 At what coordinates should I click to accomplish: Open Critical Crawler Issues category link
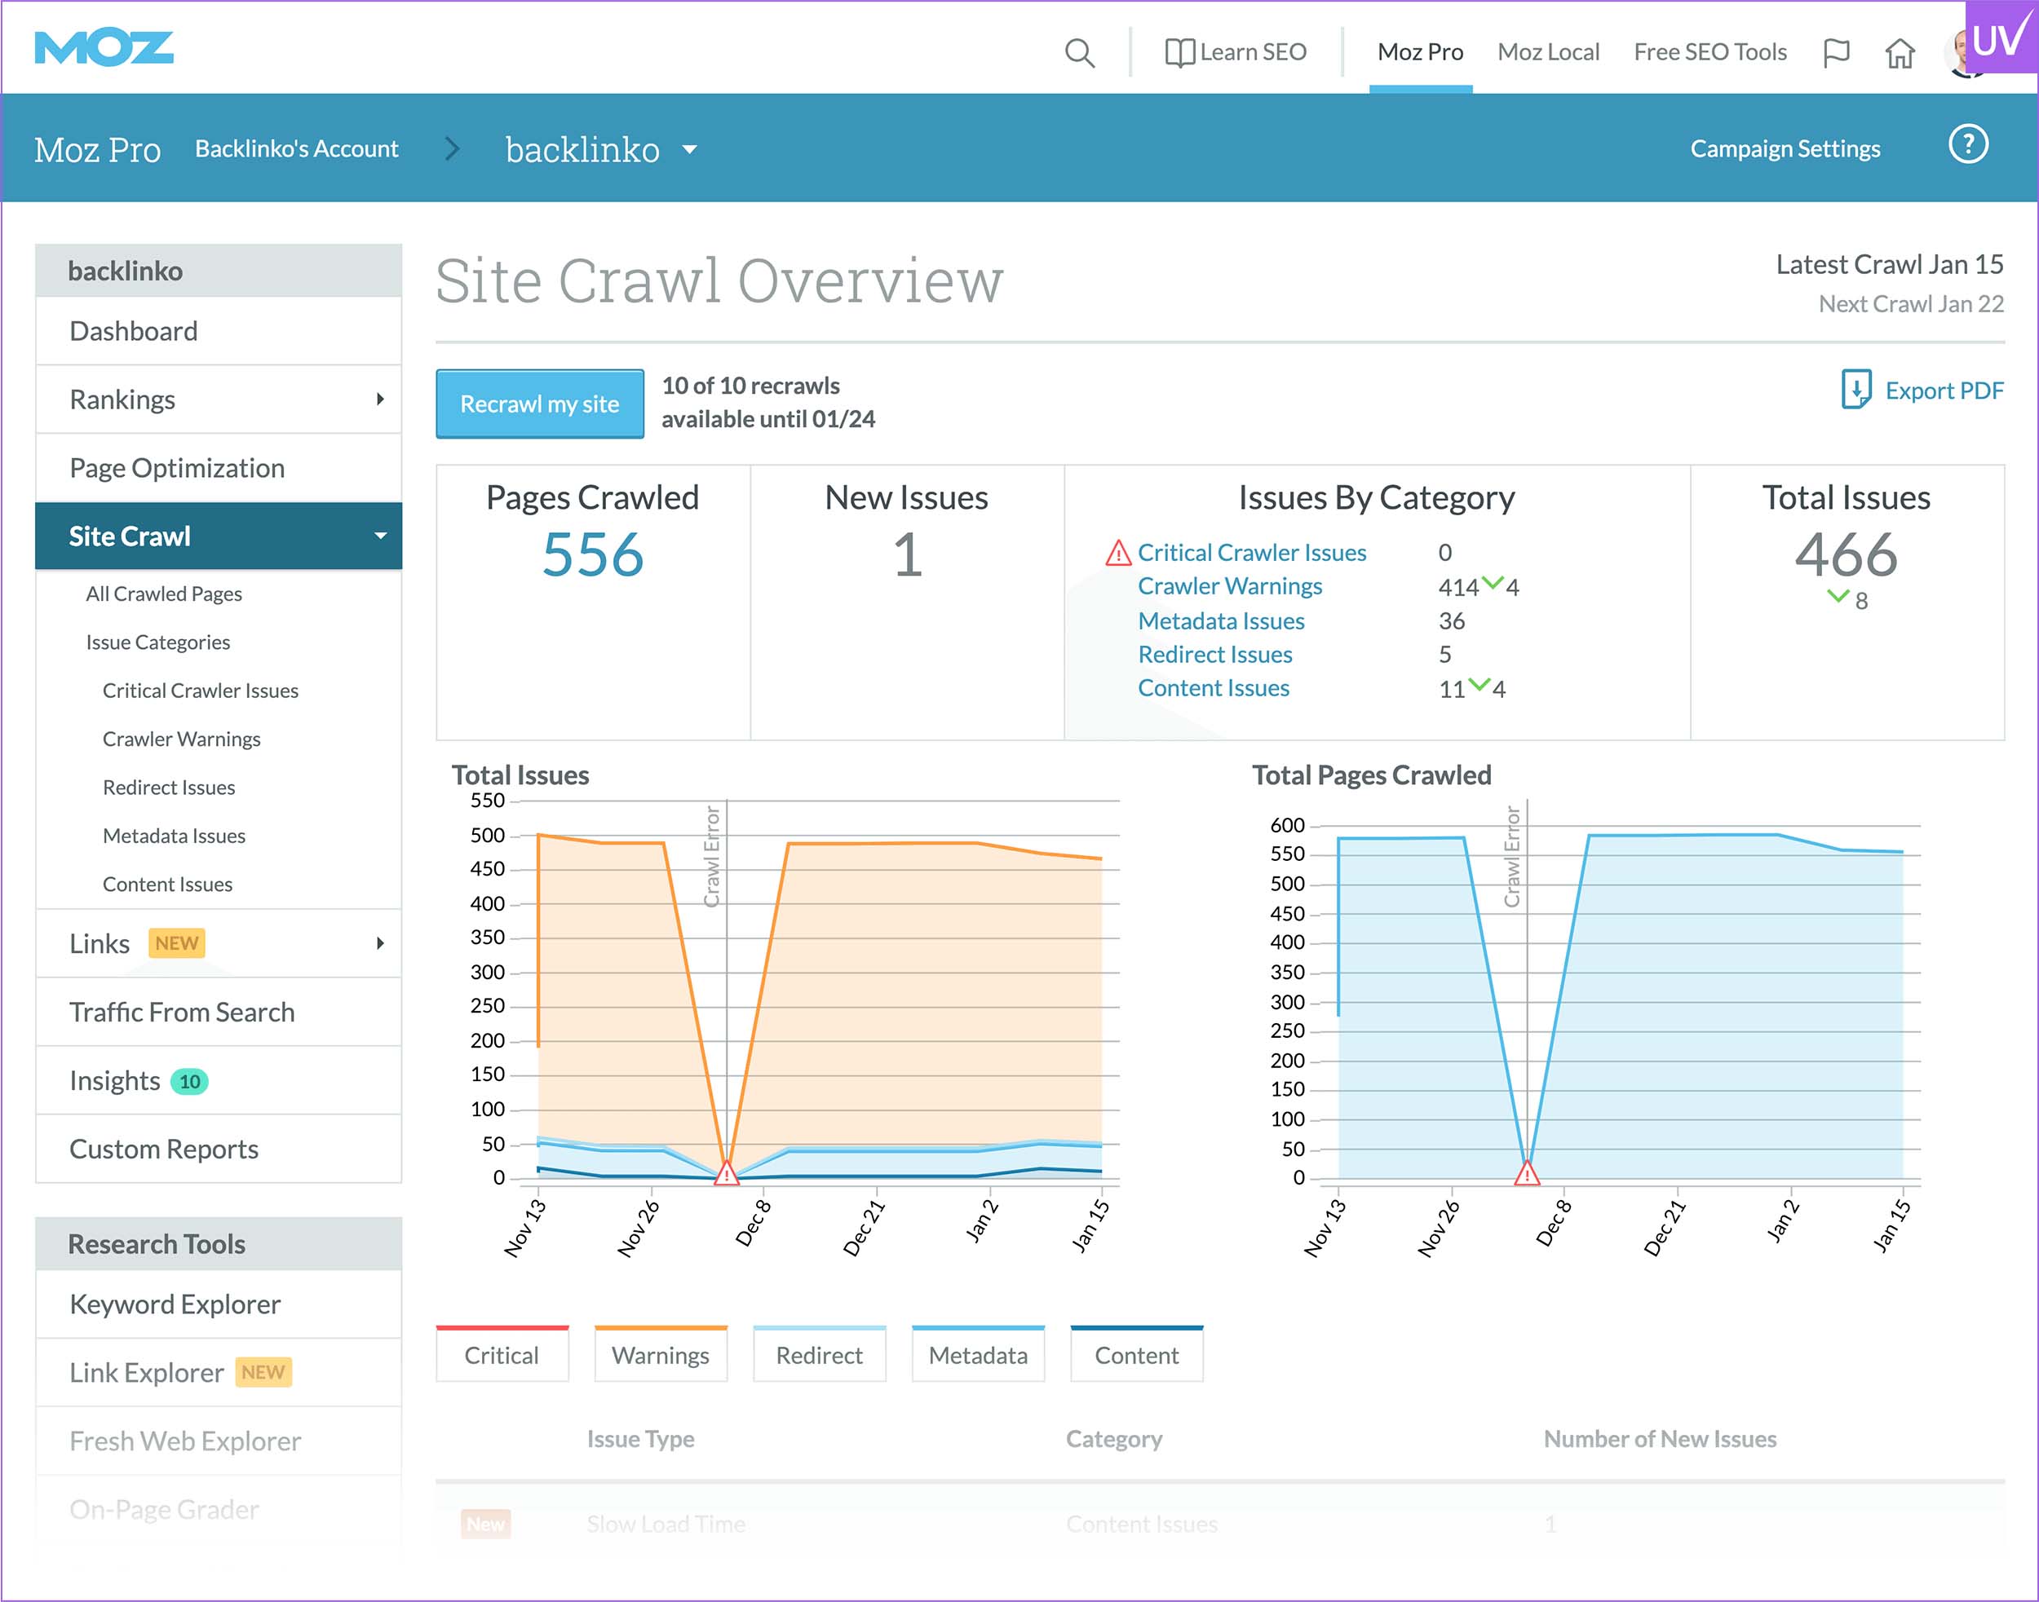1252,553
